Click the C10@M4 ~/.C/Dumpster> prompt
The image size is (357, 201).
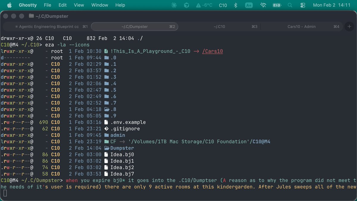click(32, 180)
